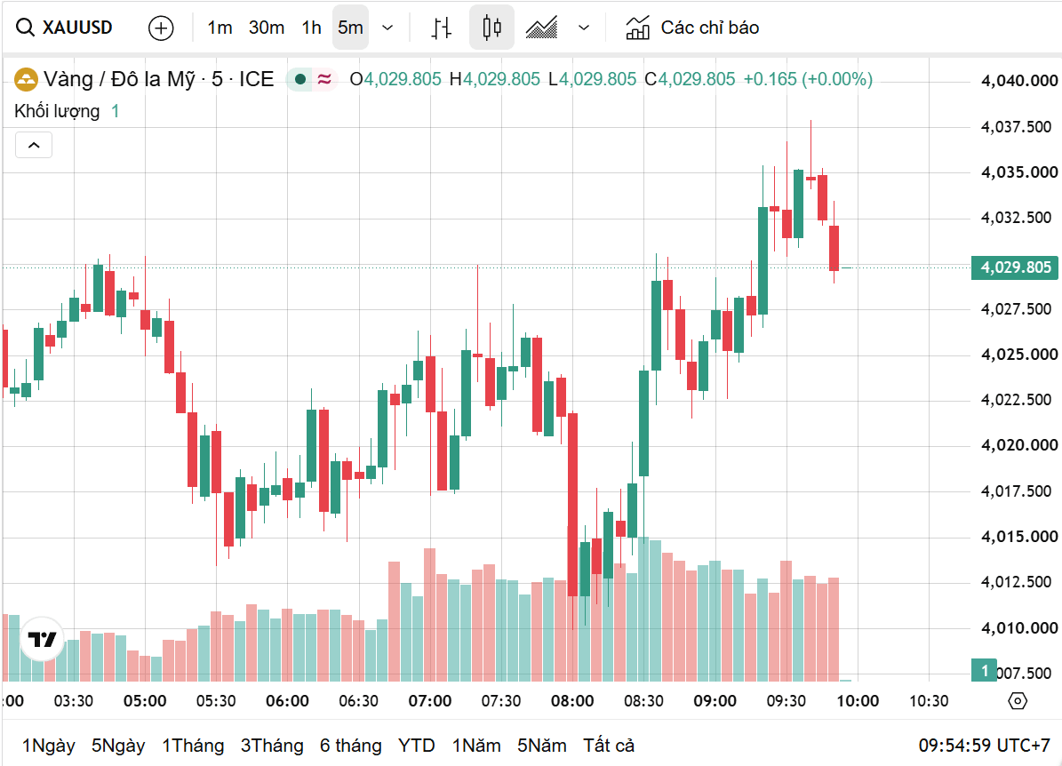The image size is (1062, 766).
Task: Toggle the pink approximate data indicator
Action: coord(324,79)
